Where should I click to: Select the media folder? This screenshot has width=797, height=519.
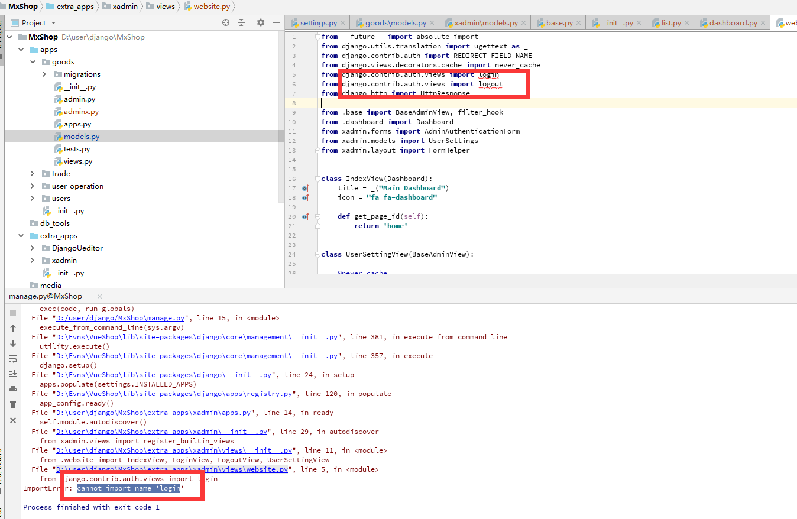pyautogui.click(x=50, y=286)
